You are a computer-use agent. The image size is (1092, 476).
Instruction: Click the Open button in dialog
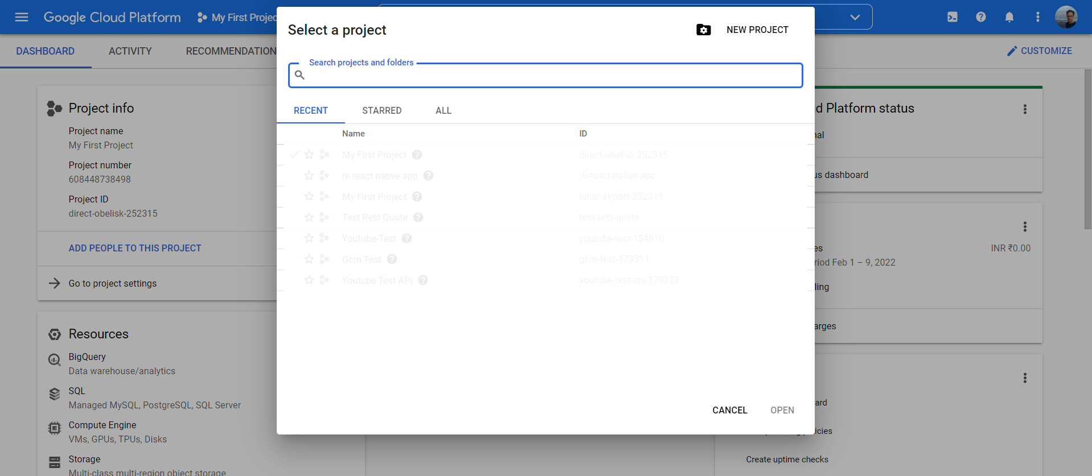[782, 410]
